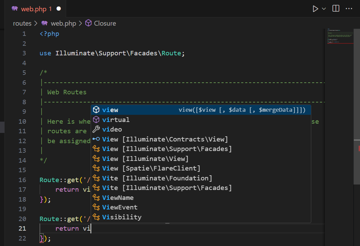Run the PHP file with the play button
Screen dimensions: 360x246
click(x=315, y=9)
